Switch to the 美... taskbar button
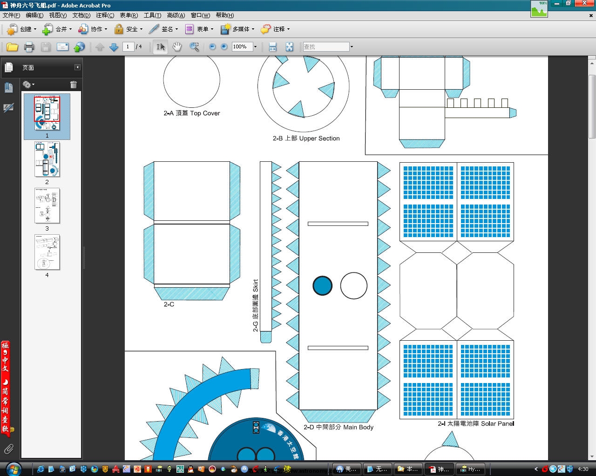Viewport: 596px width, 476px height. click(347, 469)
